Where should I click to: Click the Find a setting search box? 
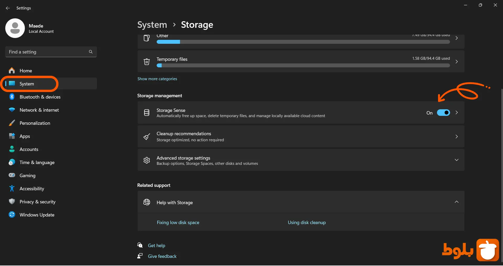point(47,52)
